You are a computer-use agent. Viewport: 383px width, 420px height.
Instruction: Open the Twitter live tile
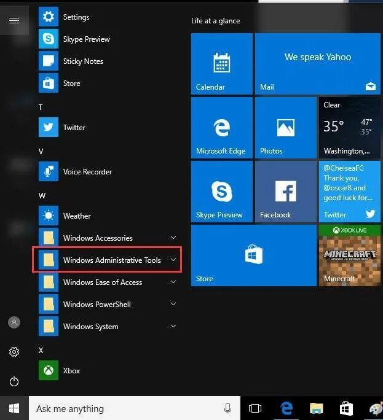[349, 192]
